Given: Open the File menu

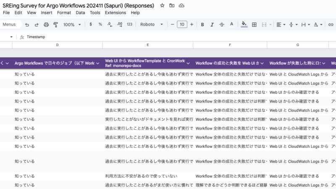Looking at the screenshot, I should [x=6, y=13].
